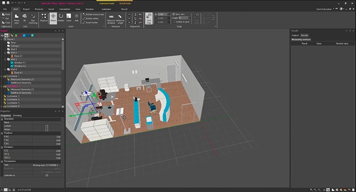Viewport: 356px width, 192px height.
Task: Click the teal icon in Project toolbar
Action: click(33, 36)
